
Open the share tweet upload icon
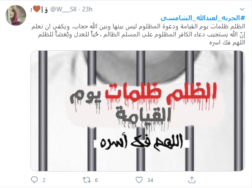[192, 180]
